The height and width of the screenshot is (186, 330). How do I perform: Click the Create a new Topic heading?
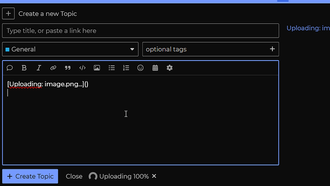[47, 14]
